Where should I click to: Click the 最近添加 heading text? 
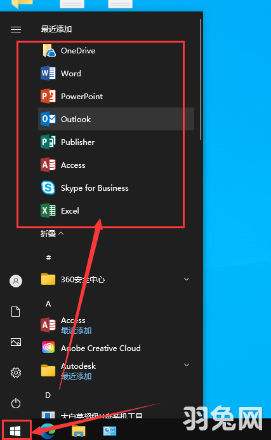click(x=56, y=29)
